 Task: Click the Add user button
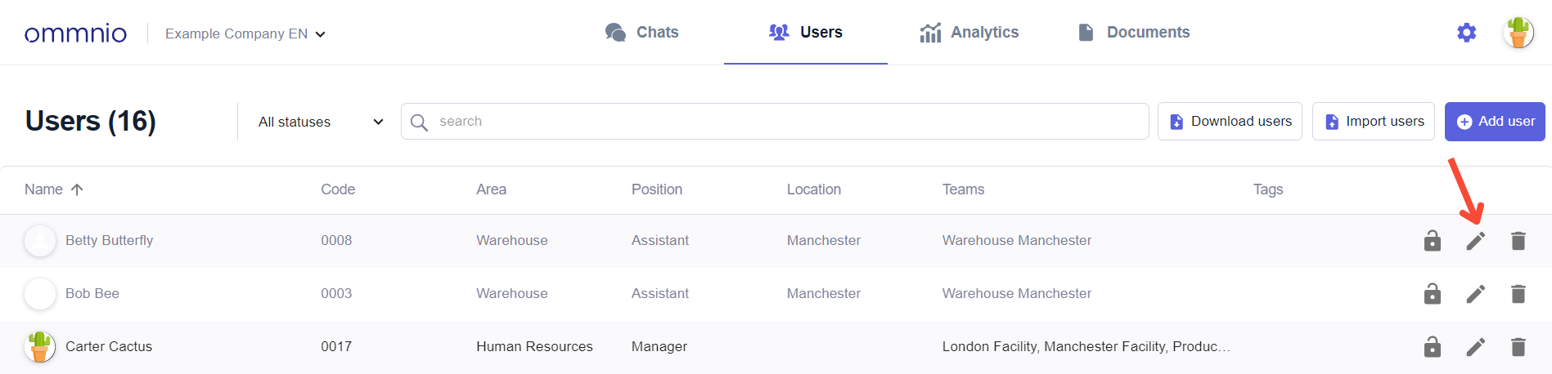tap(1495, 122)
